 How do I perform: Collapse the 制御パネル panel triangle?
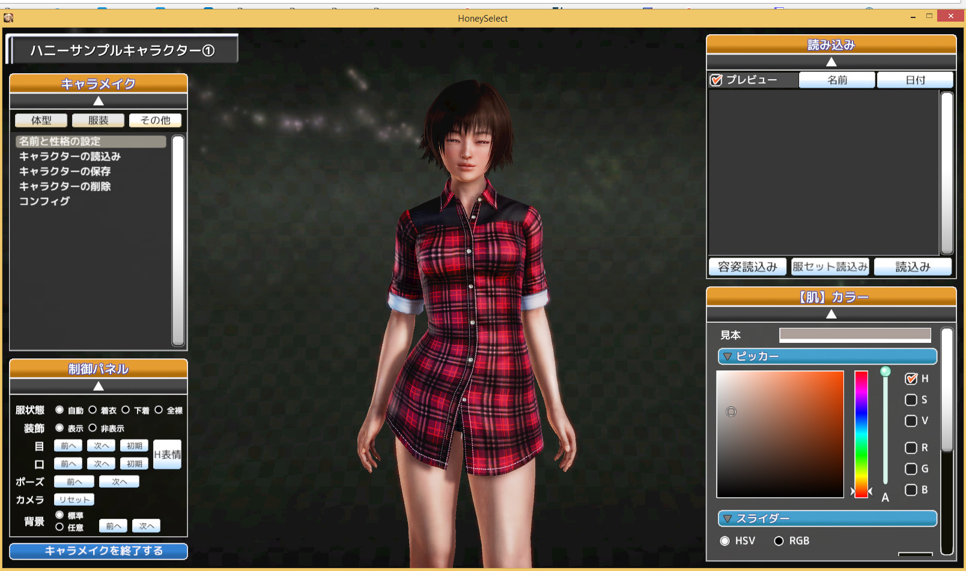(x=99, y=386)
